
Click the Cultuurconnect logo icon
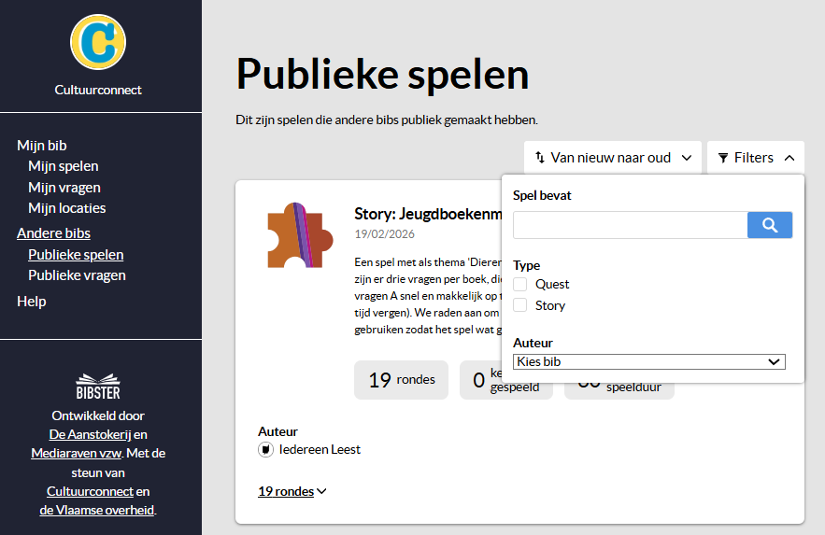tap(98, 41)
